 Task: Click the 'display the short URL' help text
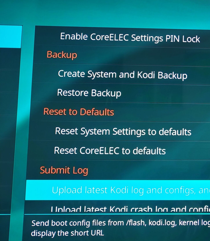[68, 233]
